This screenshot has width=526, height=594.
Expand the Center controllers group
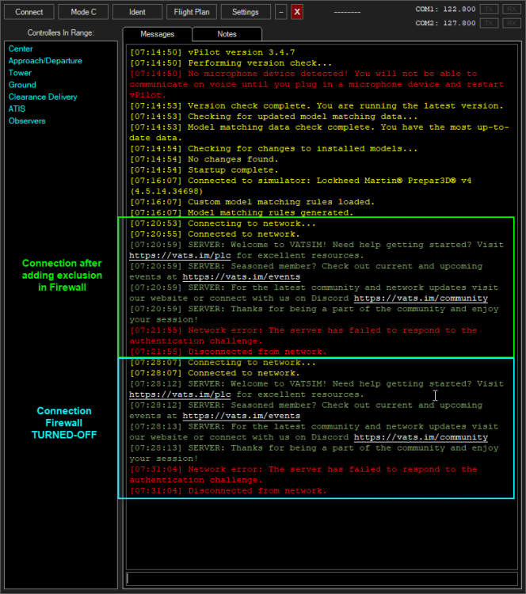[21, 49]
